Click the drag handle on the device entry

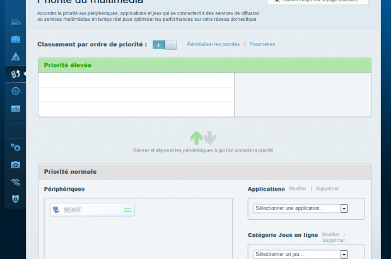click(127, 209)
